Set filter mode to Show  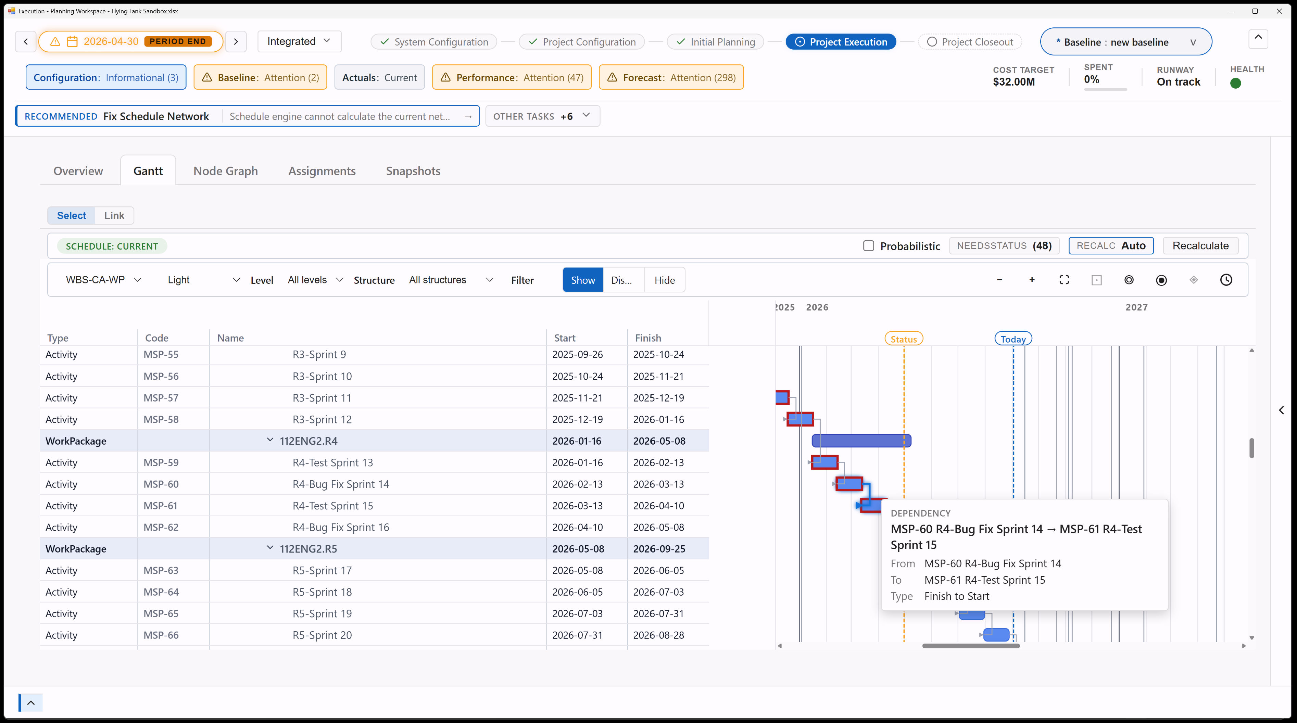(583, 280)
